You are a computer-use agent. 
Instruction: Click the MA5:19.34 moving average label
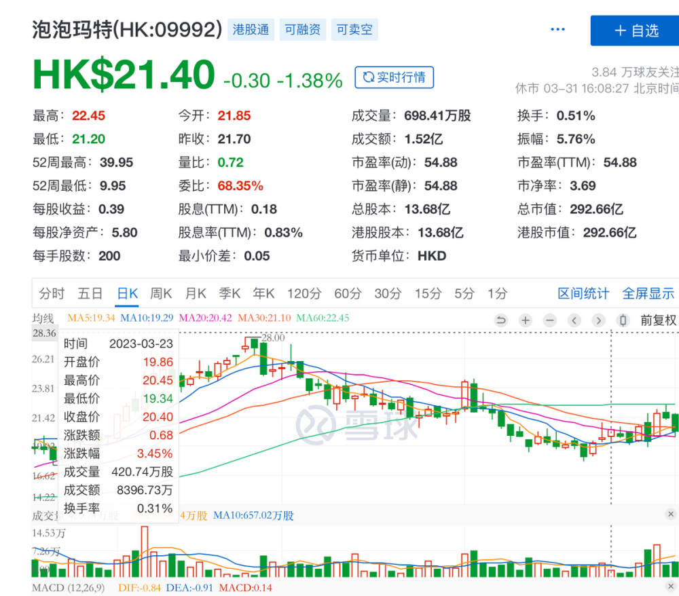[x=92, y=318]
